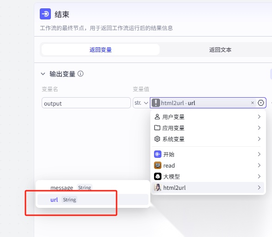
Task: Open the 开始 node variables
Action: coord(208,154)
